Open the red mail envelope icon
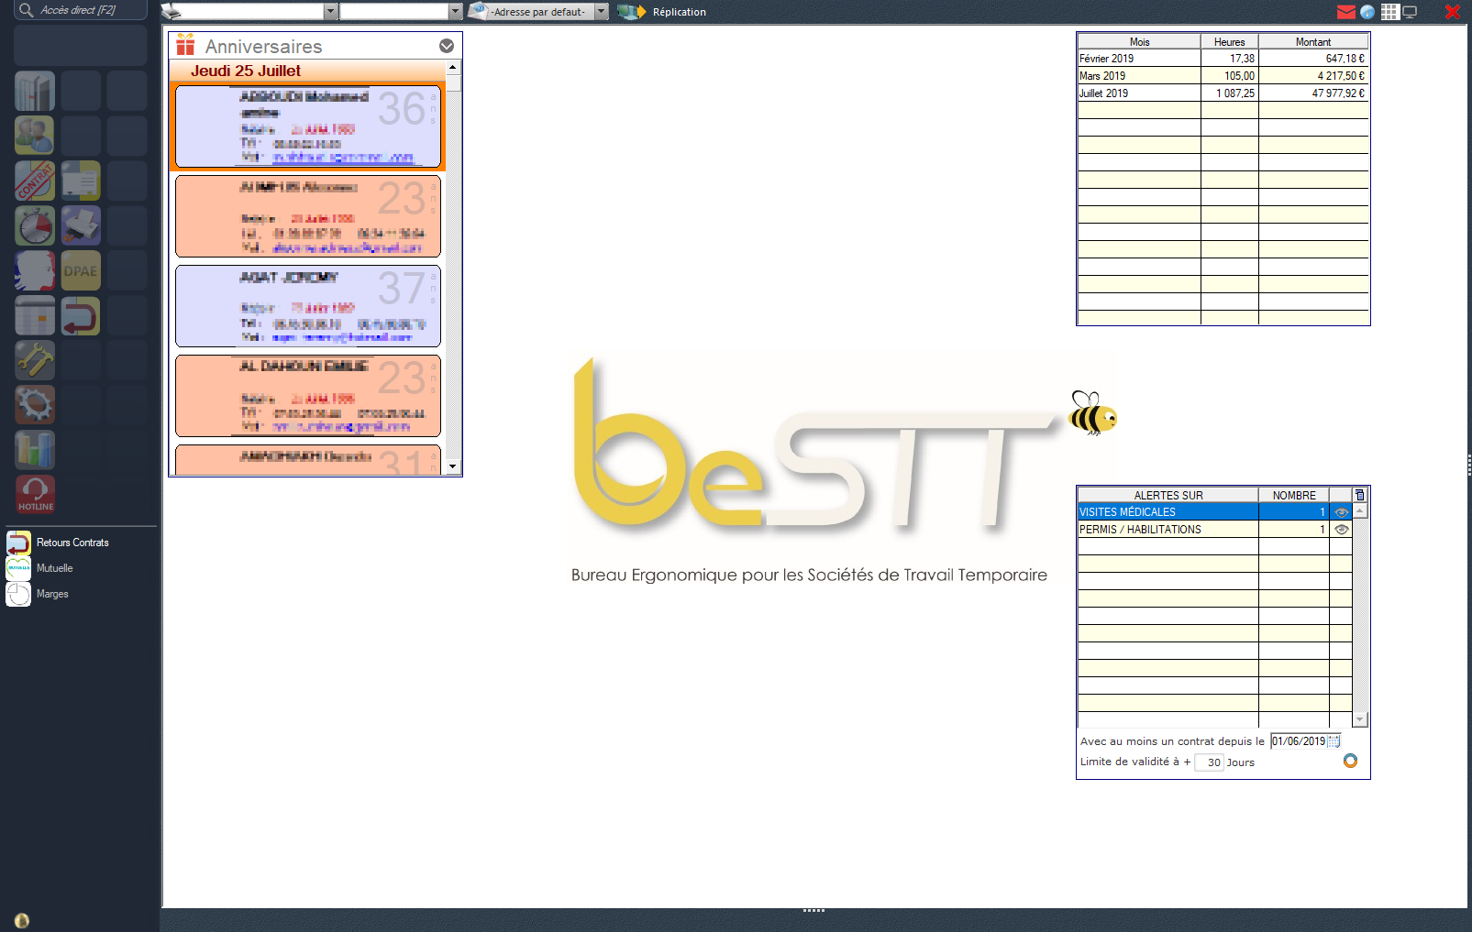Viewport: 1472px width, 932px height. [1345, 12]
